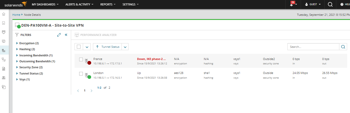Expand the Outcoming Bandwidth filter
350x113 pixels.
17,61
